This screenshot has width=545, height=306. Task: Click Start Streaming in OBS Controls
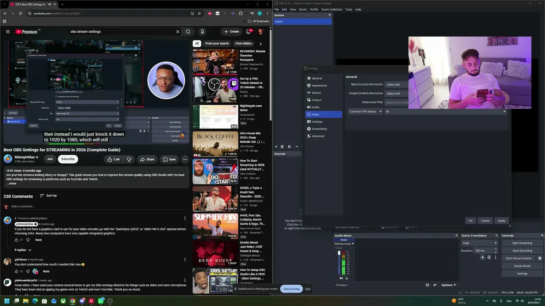(522, 243)
